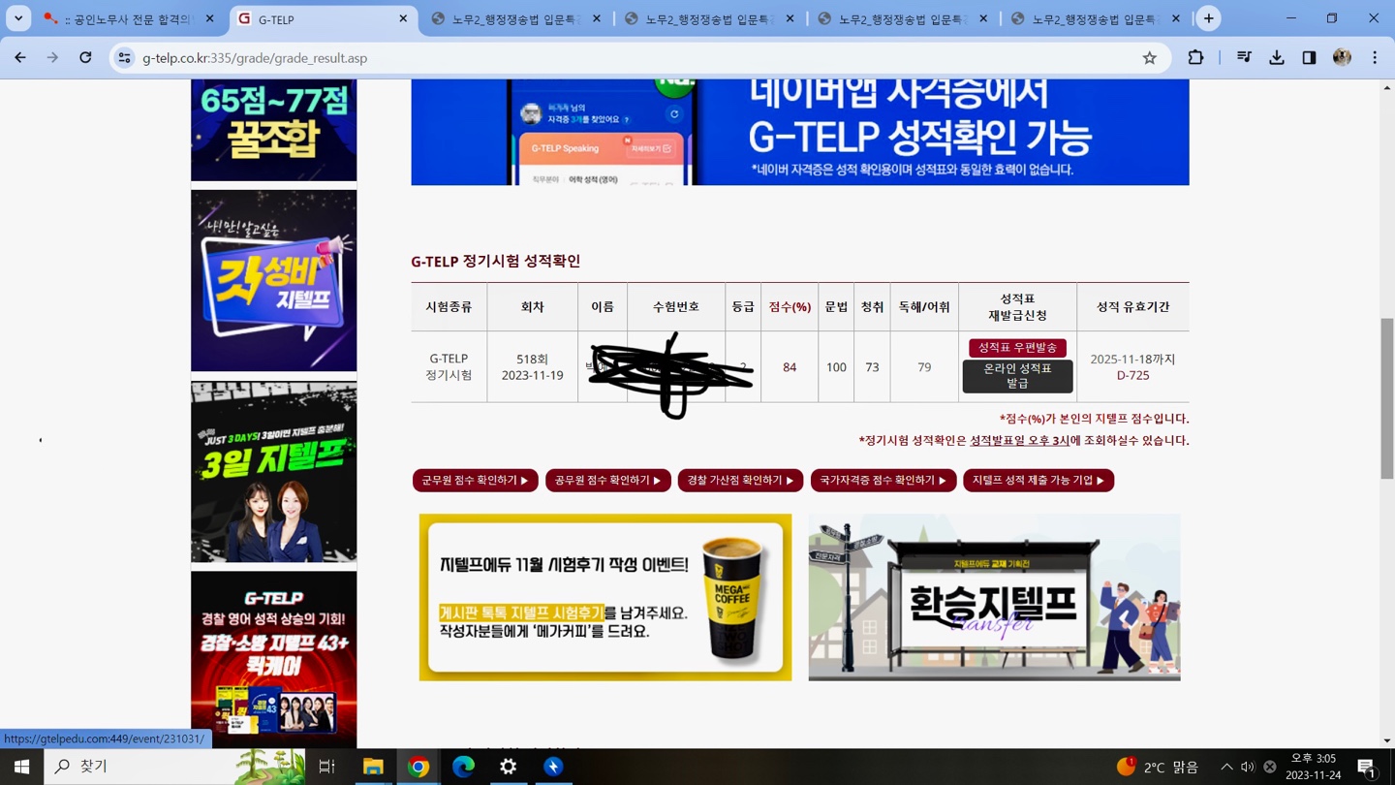Reload the G-TELP page
Screen dimensions: 1395x785
pos(85,58)
